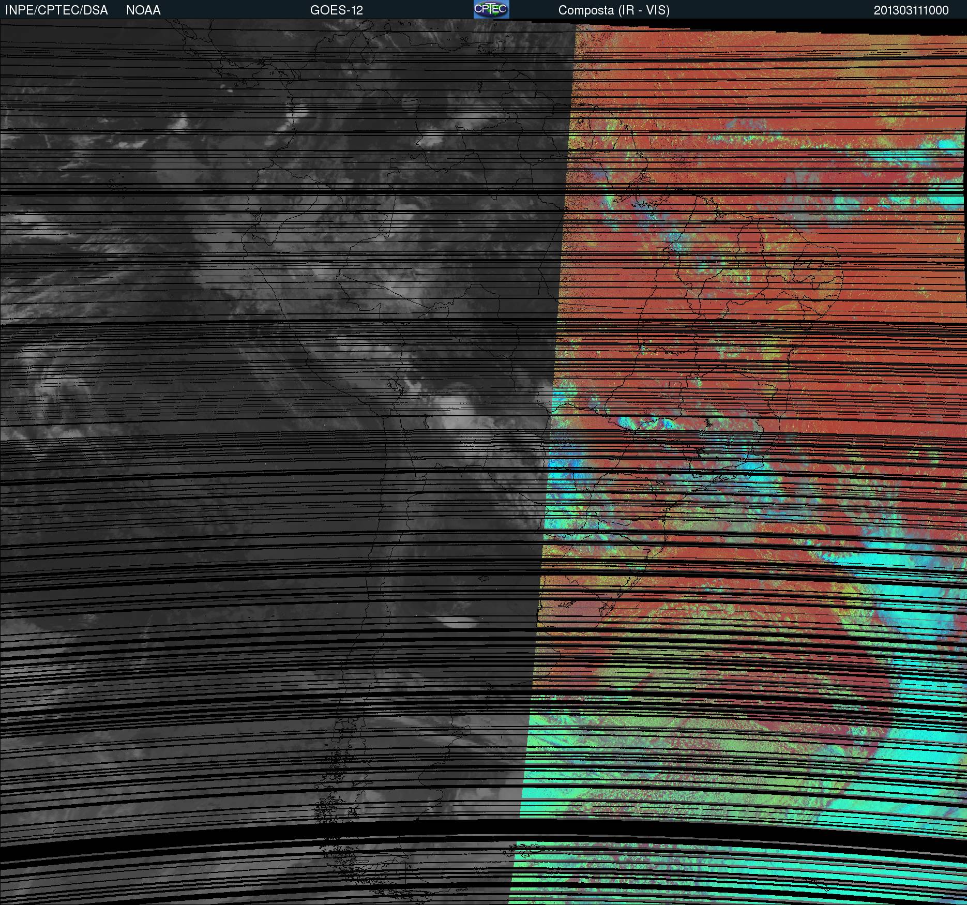Image resolution: width=967 pixels, height=905 pixels.
Task: Click the INPE/CPTEC/DSA header label
Action: pyautogui.click(x=56, y=10)
